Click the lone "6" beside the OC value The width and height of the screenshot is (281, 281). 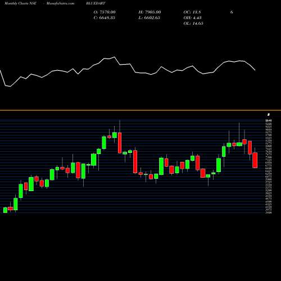click(232, 12)
